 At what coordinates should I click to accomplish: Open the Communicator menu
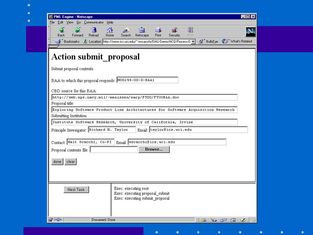(94, 23)
